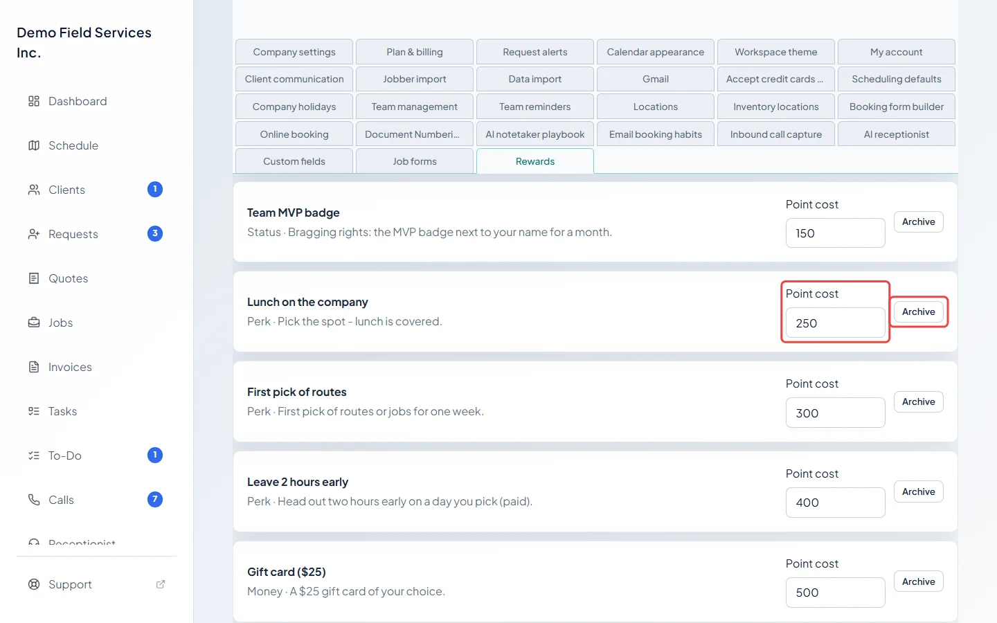Open the Schedule sidebar link
The width and height of the screenshot is (997, 623).
click(x=97, y=145)
